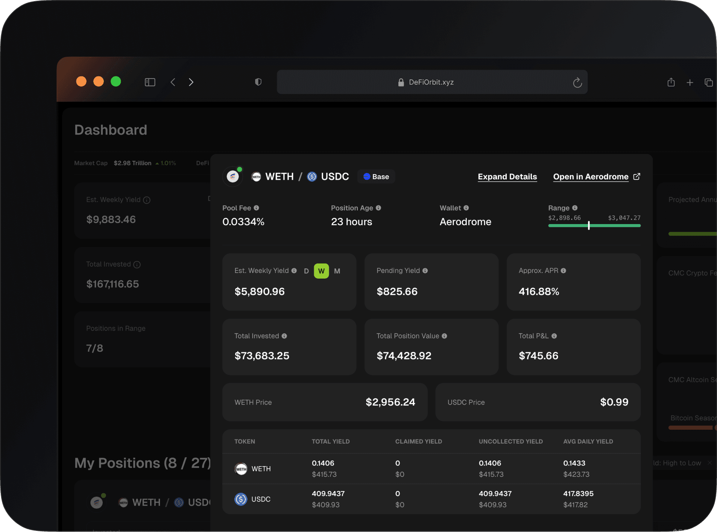Reload the DeFiOrbit.xyz page

577,82
